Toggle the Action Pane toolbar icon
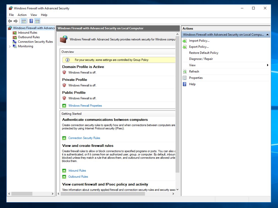Screen dimensions: 278x208 coord(37,21)
